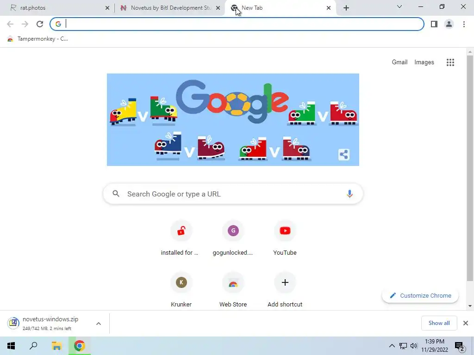This screenshot has width=474, height=355.
Task: Open File Explorer from taskbar
Action: coord(56,346)
